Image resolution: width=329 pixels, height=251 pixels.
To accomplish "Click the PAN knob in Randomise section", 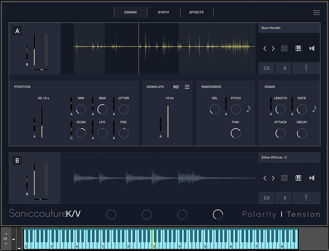I will pos(235,133).
